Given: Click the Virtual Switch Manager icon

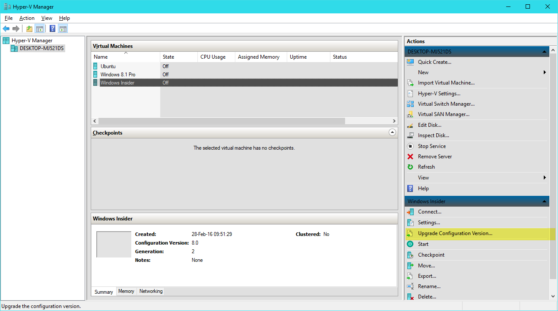Looking at the screenshot, I should click(x=410, y=104).
